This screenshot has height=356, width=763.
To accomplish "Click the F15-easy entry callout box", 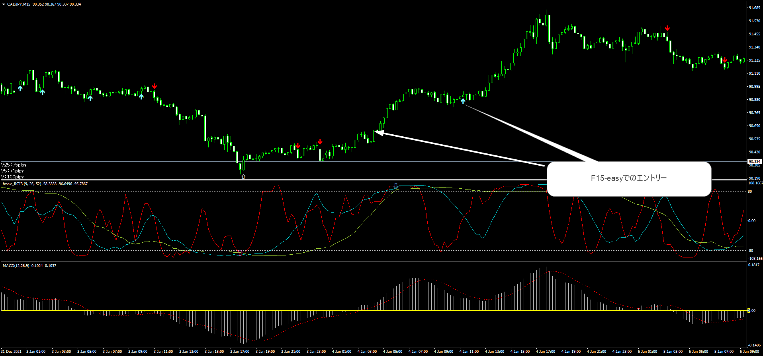I will point(628,178).
